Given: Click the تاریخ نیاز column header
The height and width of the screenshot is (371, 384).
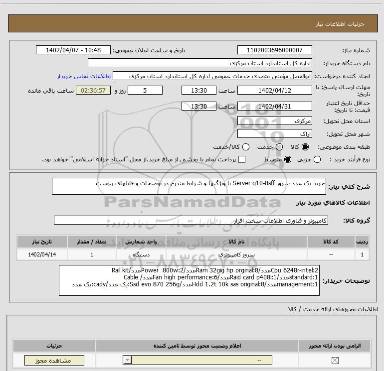Looking at the screenshot, I should tap(42, 242).
